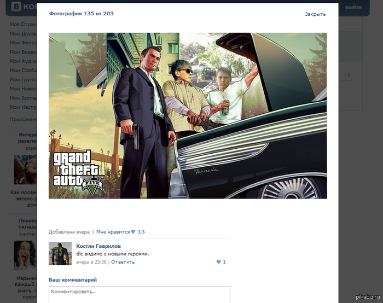Click the first ad image in the sidebar

pyautogui.click(x=25, y=170)
